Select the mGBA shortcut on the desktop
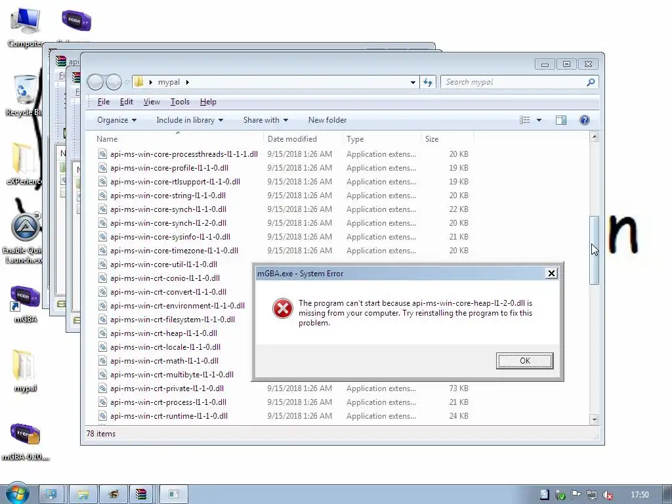 26,303
